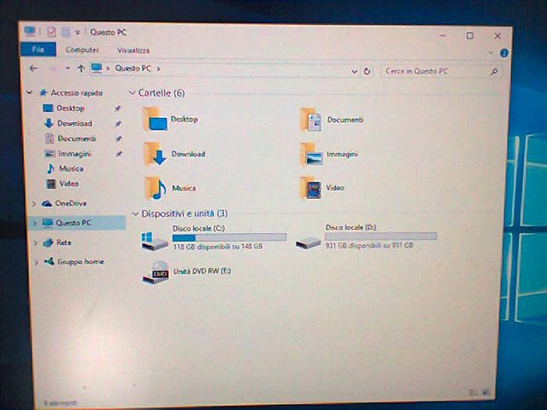Select Disco locale (C:) drive icon
Image resolution: width=547 pixels, height=410 pixels.
[155, 241]
